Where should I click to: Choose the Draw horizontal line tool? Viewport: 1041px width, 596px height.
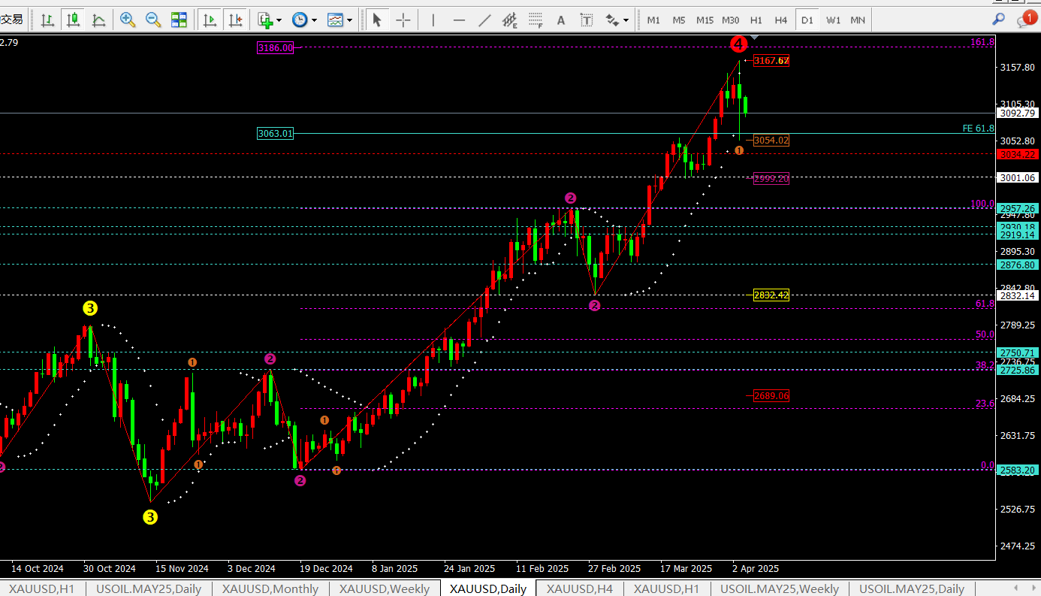pos(459,20)
